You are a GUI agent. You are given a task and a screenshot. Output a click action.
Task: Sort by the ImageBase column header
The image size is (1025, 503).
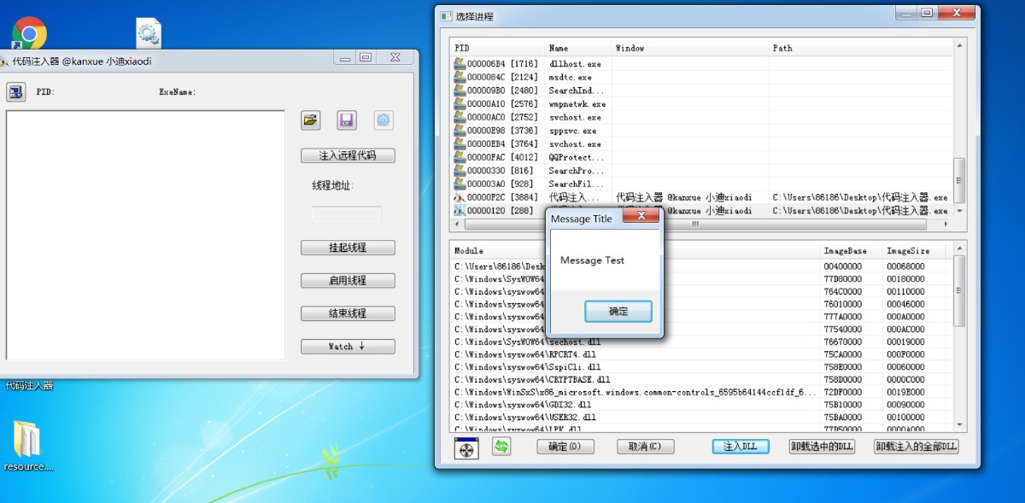tap(851, 251)
